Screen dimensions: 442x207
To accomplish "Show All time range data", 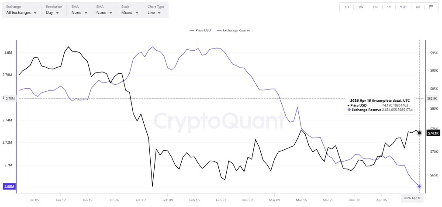I will point(418,7).
